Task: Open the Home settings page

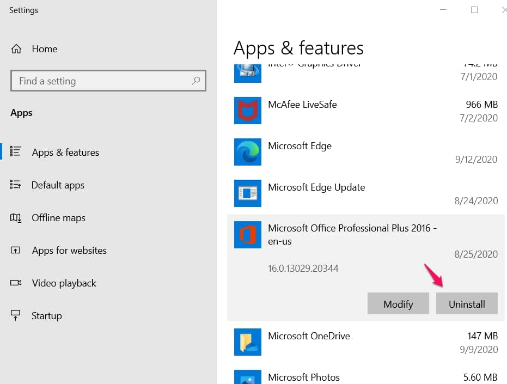Action: tap(44, 49)
